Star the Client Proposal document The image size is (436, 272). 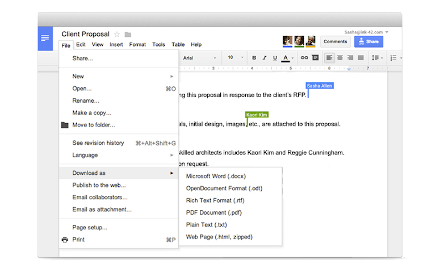tap(117, 35)
